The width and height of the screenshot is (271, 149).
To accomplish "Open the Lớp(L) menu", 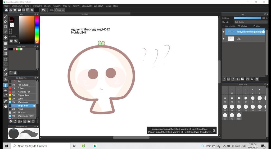I will tap(28, 6).
